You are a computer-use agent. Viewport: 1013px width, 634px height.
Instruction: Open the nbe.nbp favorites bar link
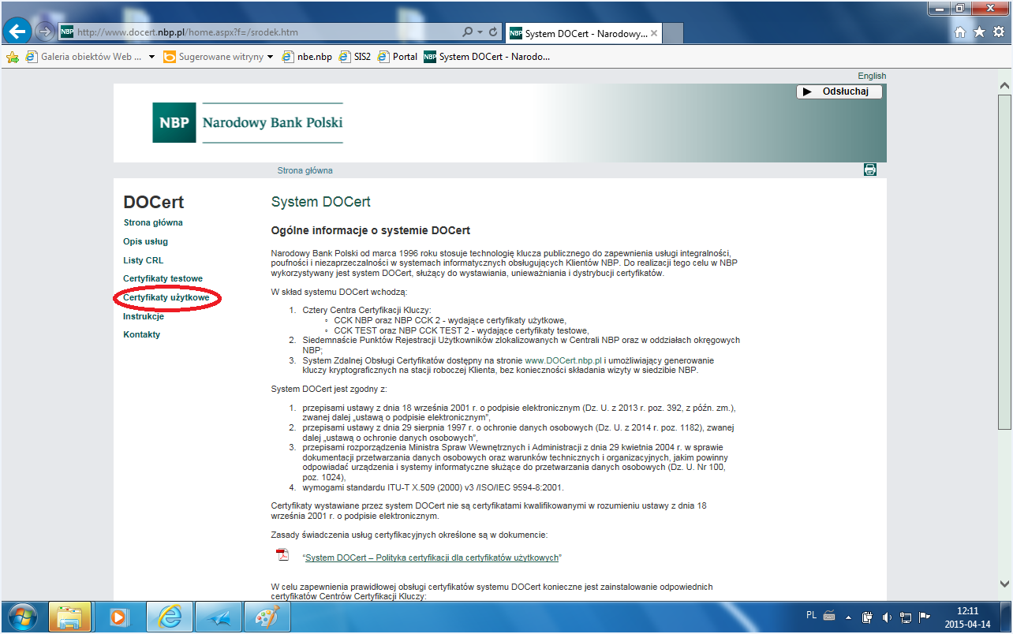[308, 57]
